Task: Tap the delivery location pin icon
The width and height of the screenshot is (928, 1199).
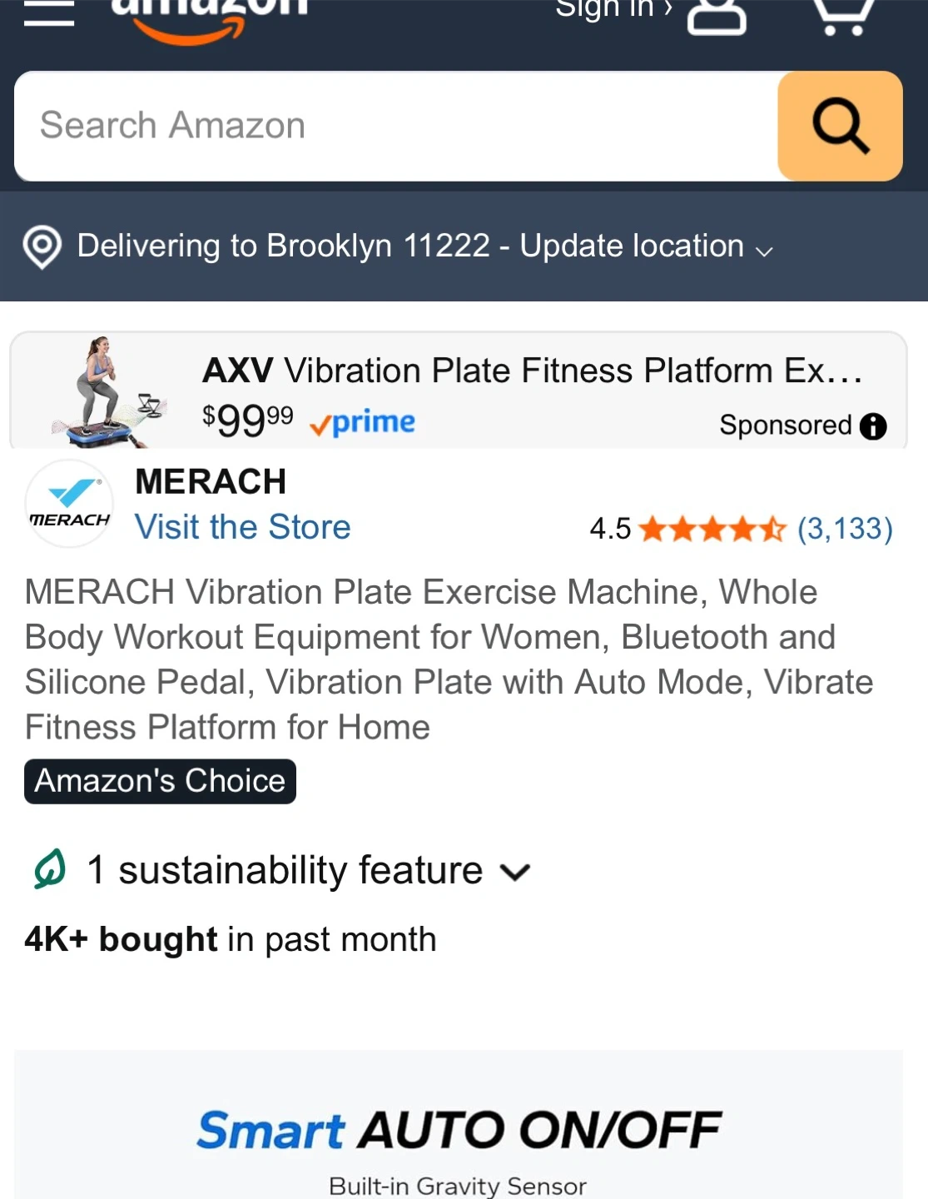Action: pyautogui.click(x=42, y=246)
